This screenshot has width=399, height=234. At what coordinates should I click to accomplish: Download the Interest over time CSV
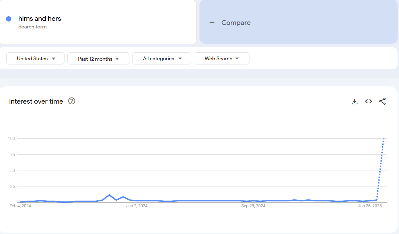click(355, 102)
